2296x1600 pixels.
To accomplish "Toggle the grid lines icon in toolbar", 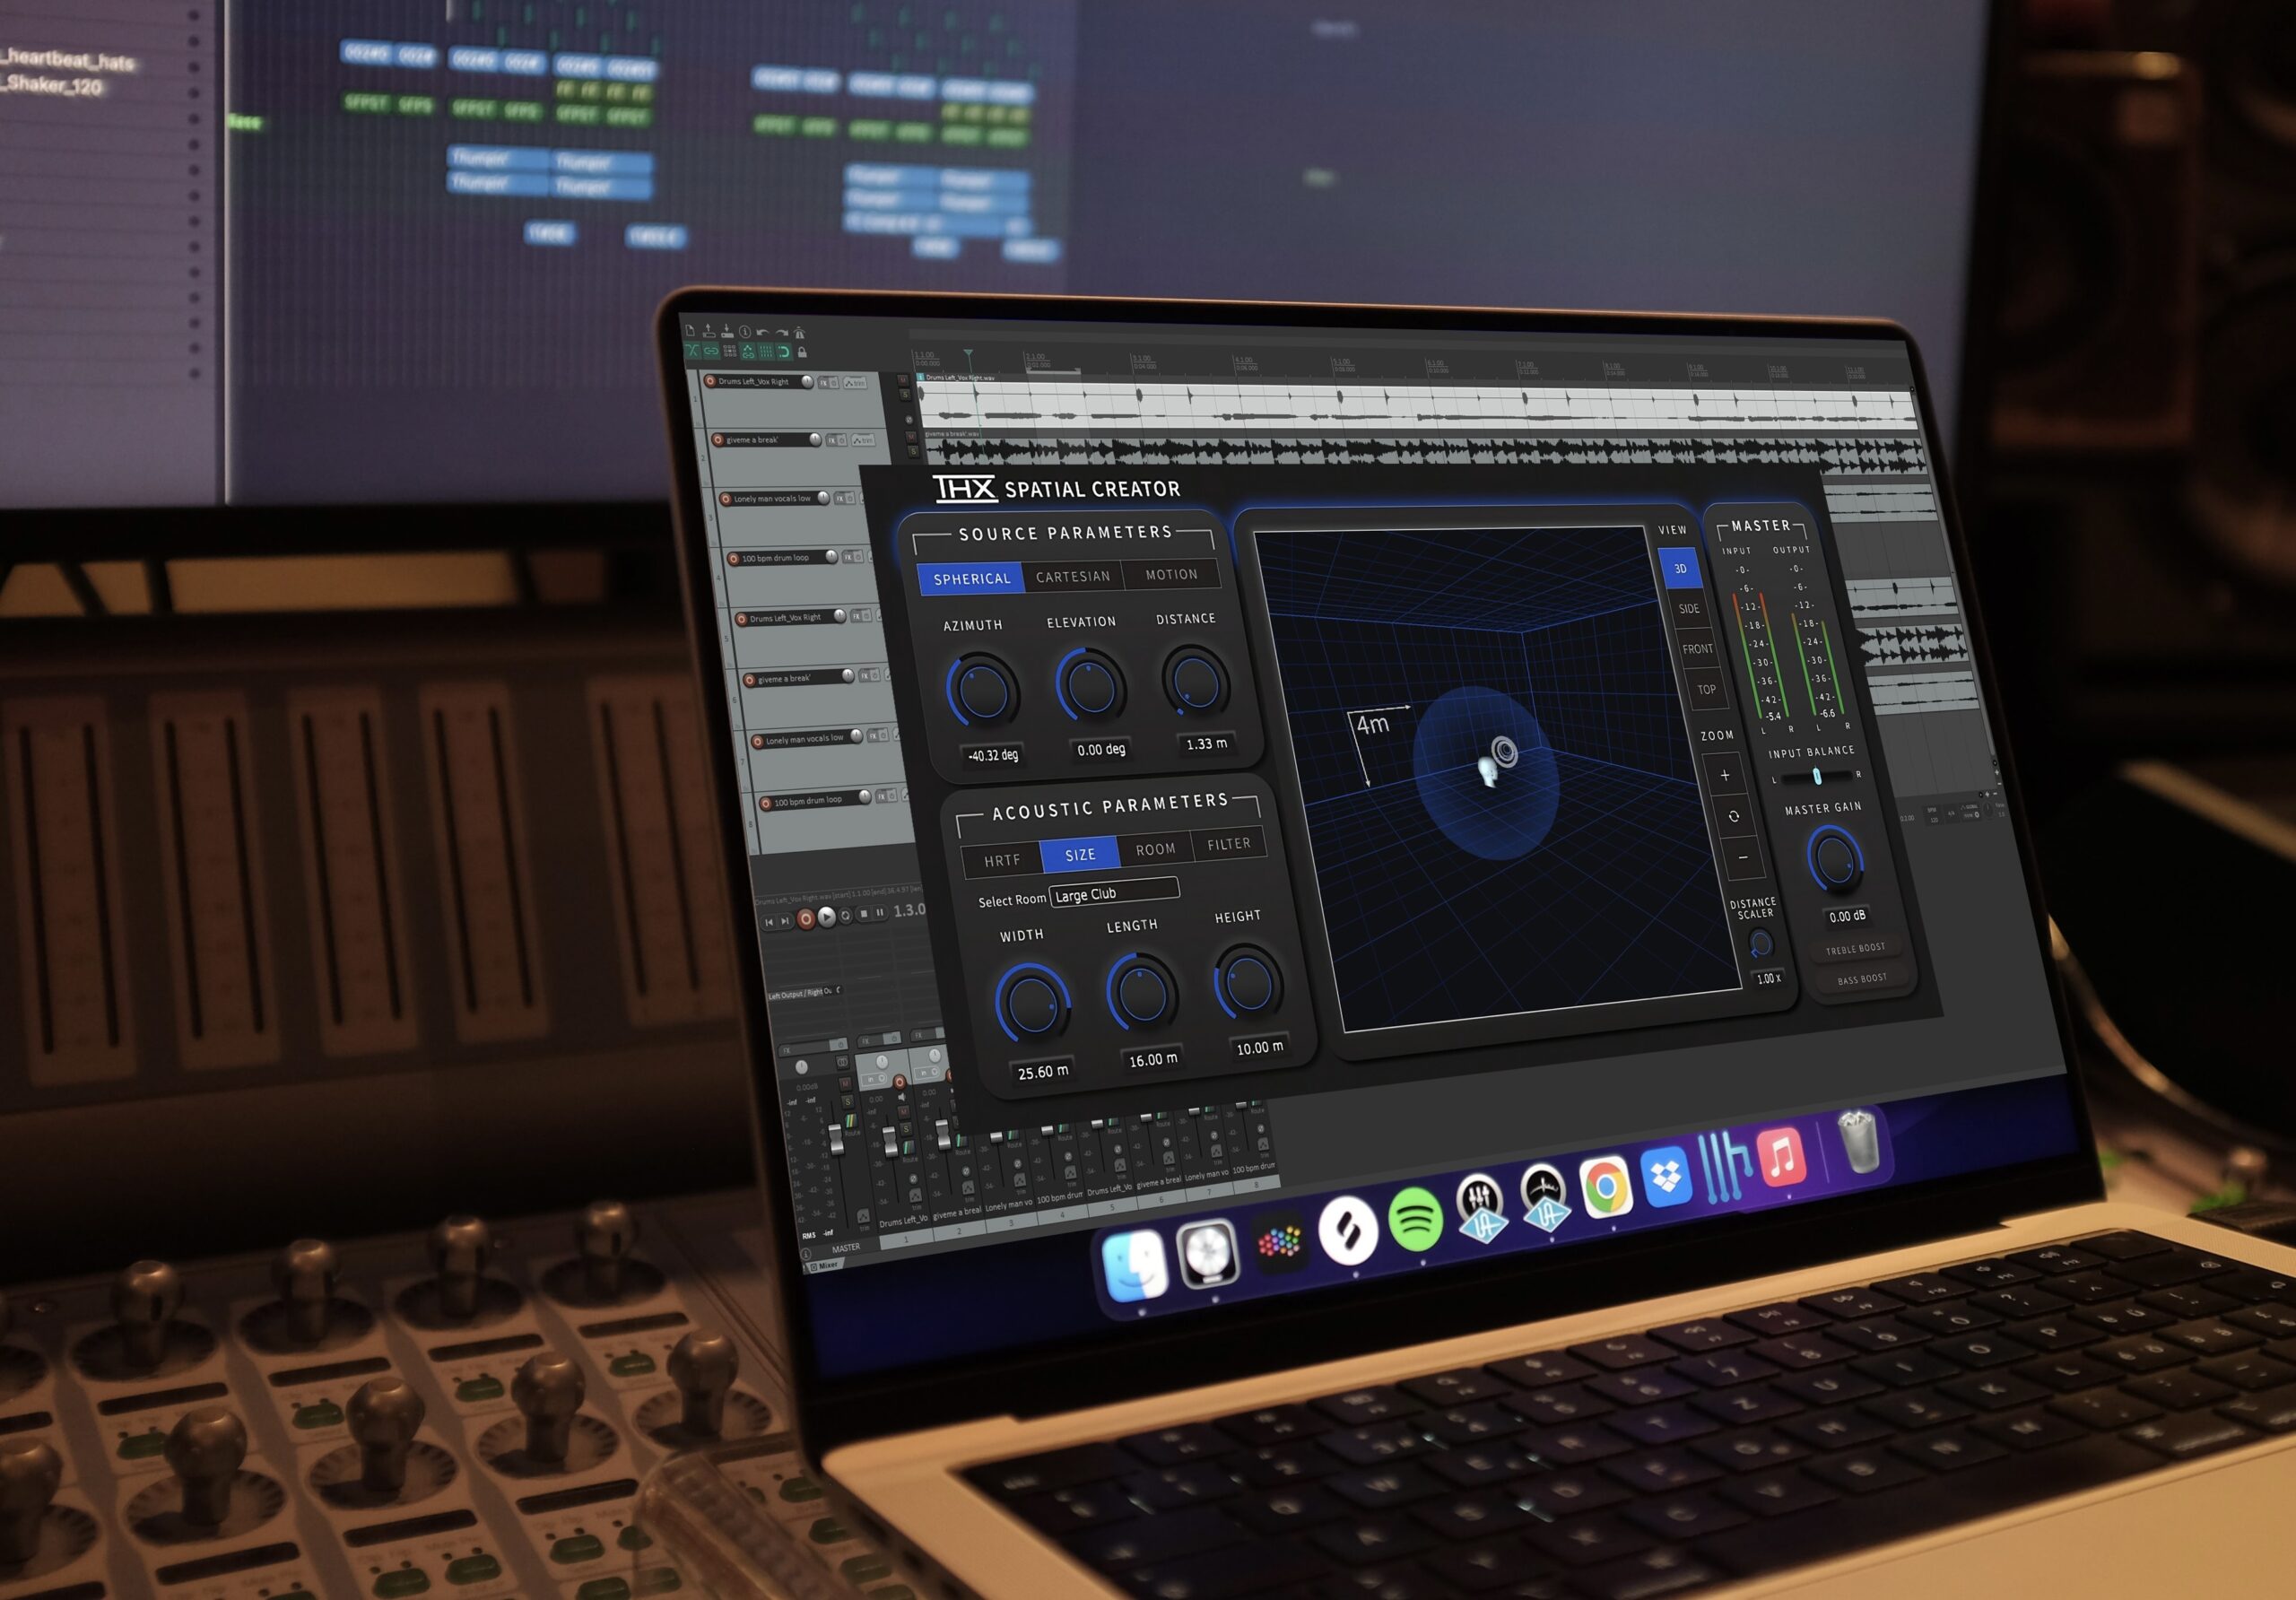I will (x=767, y=352).
